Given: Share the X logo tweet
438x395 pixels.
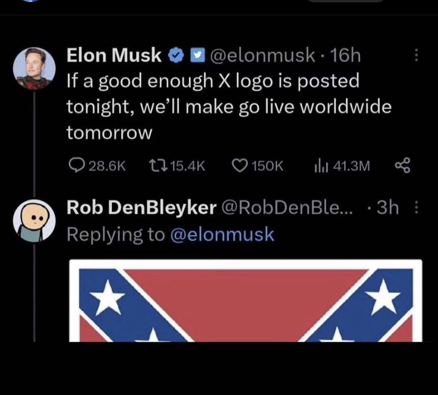Looking at the screenshot, I should (402, 167).
